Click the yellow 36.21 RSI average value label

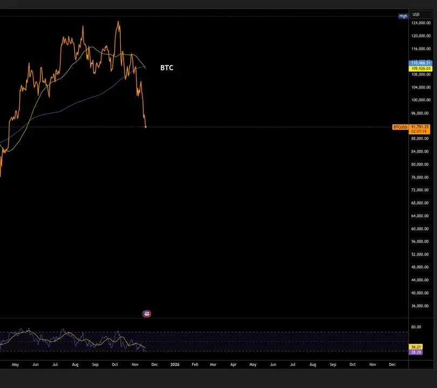416,347
